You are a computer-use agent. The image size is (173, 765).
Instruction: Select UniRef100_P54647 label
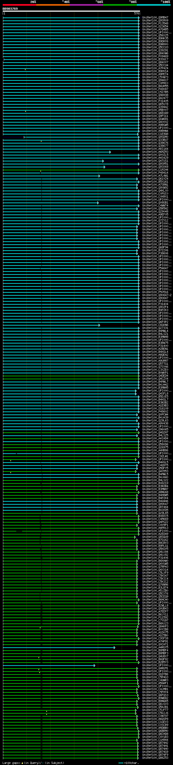pos(155,268)
